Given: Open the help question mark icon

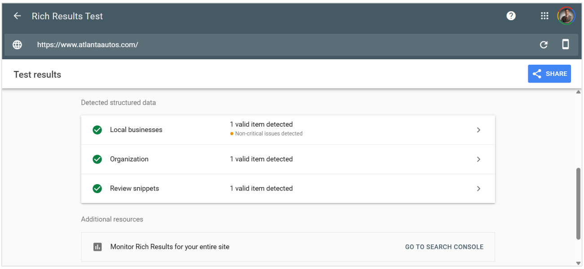Looking at the screenshot, I should click(511, 16).
